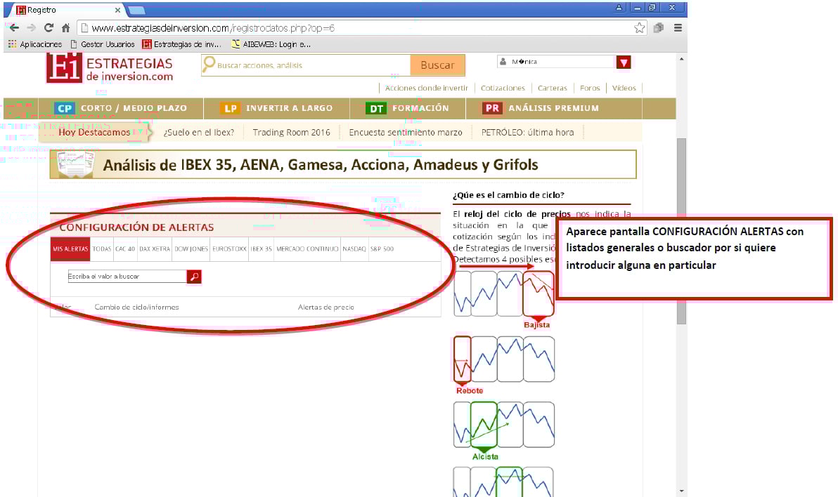Viewport: 838px width, 497px height.
Task: Click the LP badge icon
Action: [x=231, y=108]
